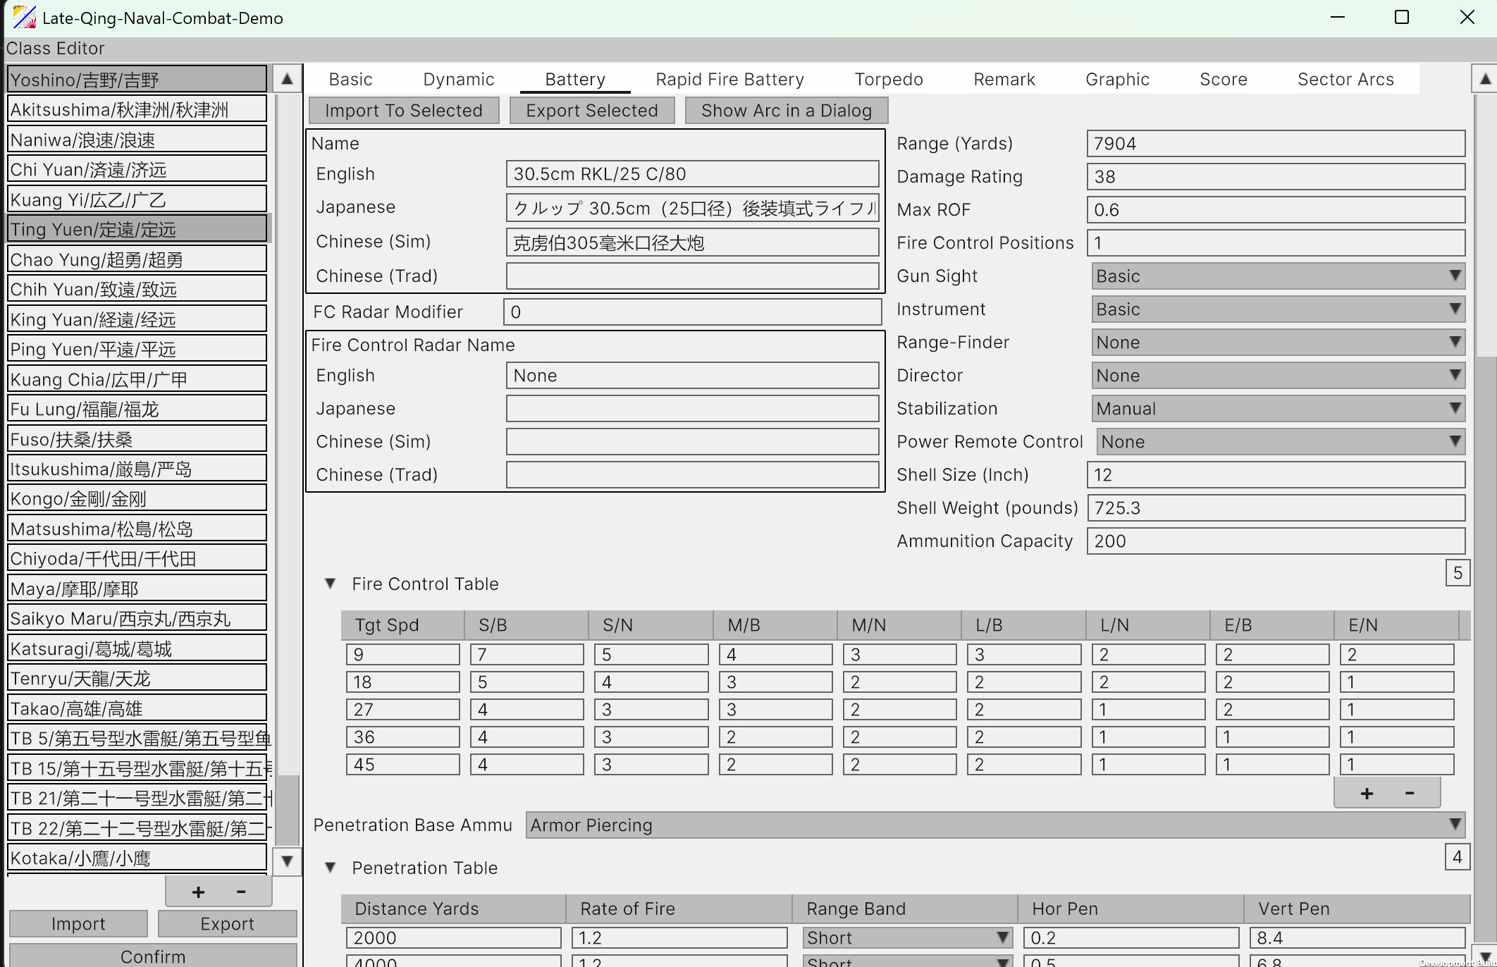Click the Import To Selected button
1497x967 pixels.
[x=403, y=110]
